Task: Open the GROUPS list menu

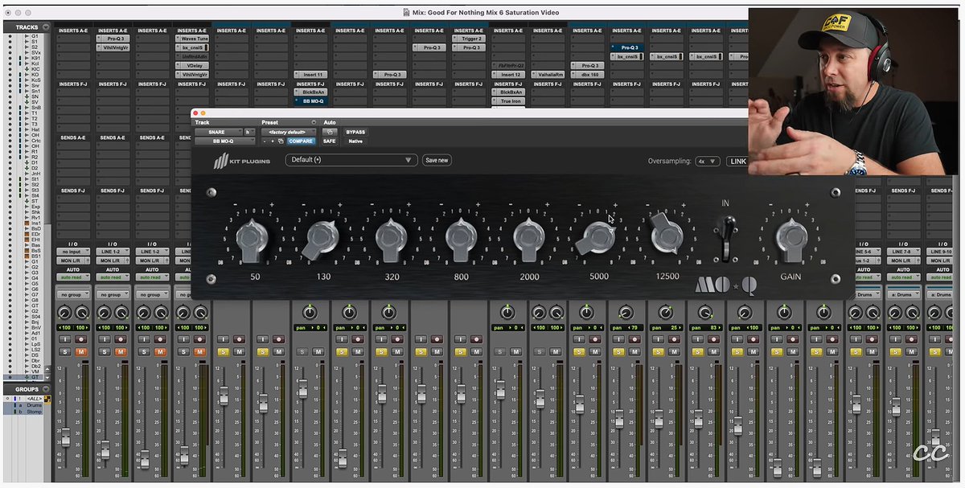Action: [46, 389]
